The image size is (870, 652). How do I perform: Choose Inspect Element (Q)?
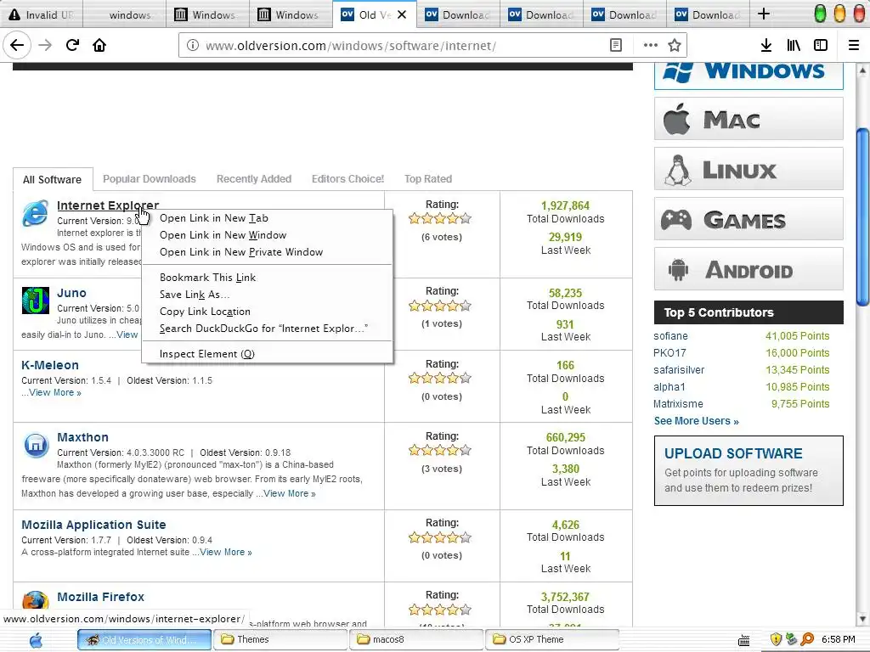207,354
